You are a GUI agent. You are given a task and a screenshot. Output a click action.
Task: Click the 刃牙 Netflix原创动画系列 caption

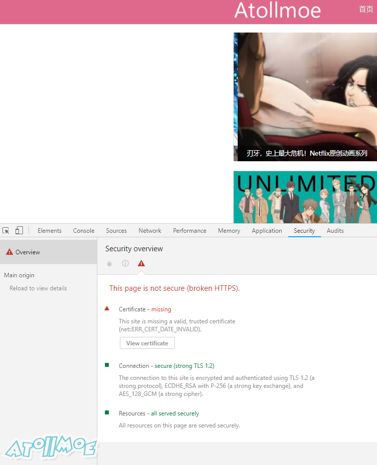[x=307, y=153]
